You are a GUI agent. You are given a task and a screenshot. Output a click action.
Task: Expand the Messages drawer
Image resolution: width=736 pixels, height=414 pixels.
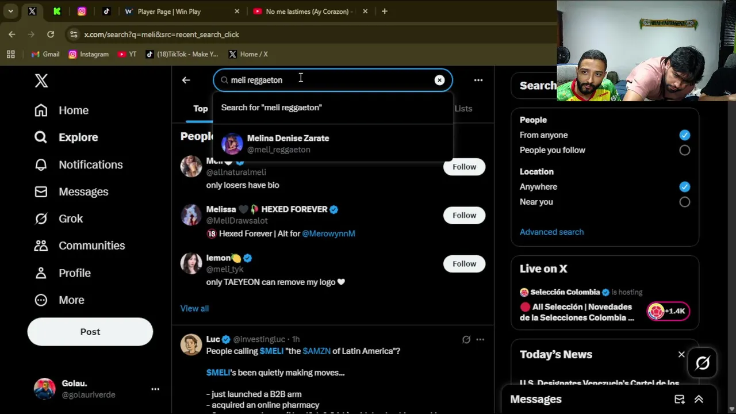[x=699, y=400]
